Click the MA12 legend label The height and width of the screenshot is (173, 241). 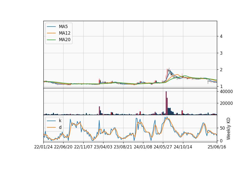[x=65, y=33]
